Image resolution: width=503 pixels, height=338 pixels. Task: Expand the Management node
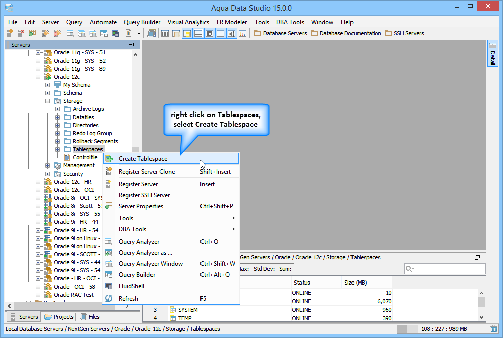pos(47,165)
